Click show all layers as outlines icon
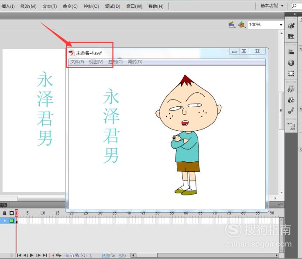Screen dimensions: 302x259 pyautogui.click(x=11, y=213)
